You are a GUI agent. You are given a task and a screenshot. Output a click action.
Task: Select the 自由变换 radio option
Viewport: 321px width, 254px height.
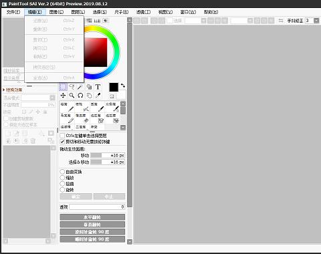tap(62, 172)
